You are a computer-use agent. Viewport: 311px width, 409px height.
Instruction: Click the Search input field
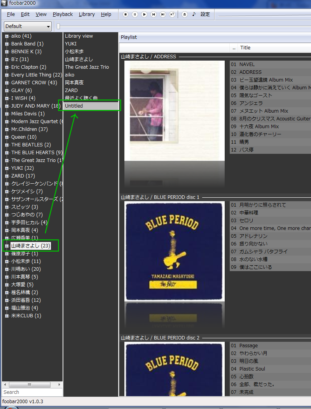click(32, 392)
